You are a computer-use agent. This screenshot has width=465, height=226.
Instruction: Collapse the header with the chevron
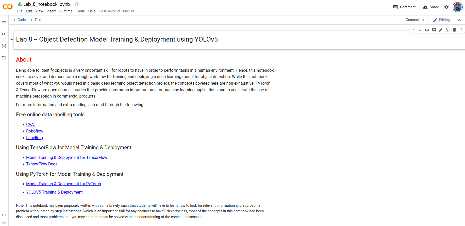[x=460, y=20]
